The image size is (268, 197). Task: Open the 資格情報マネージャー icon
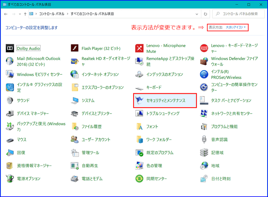(10, 166)
